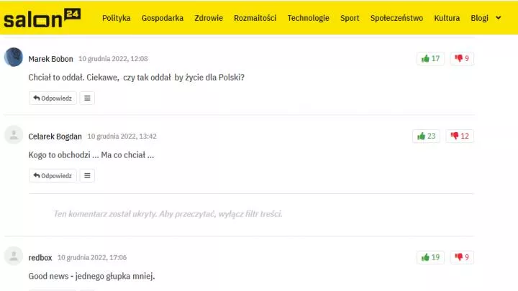Upvote redbox's comment
Screen dimensions: 518x291
click(430, 257)
